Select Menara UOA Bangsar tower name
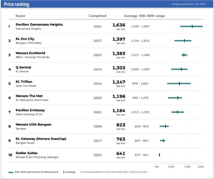Viewport: 214px width, 179px height. (33, 124)
